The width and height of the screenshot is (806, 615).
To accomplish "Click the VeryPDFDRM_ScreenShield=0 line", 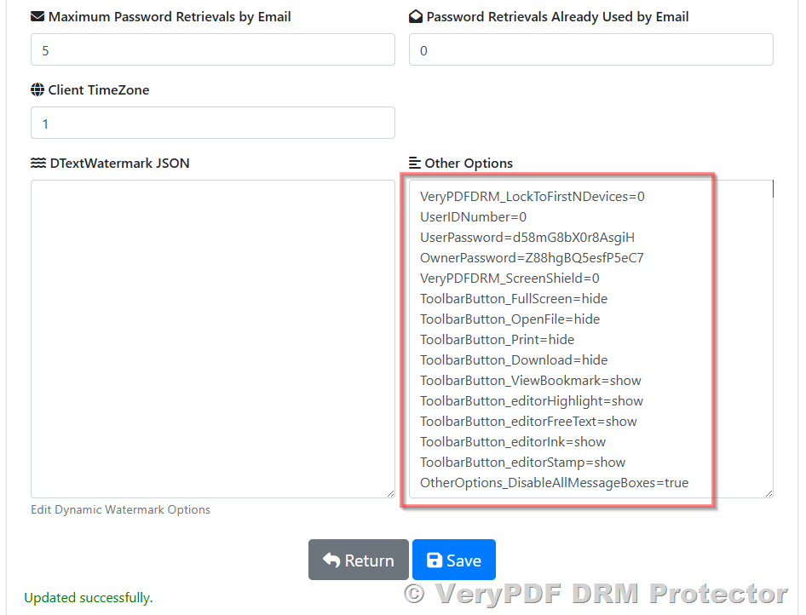I will 510,279.
